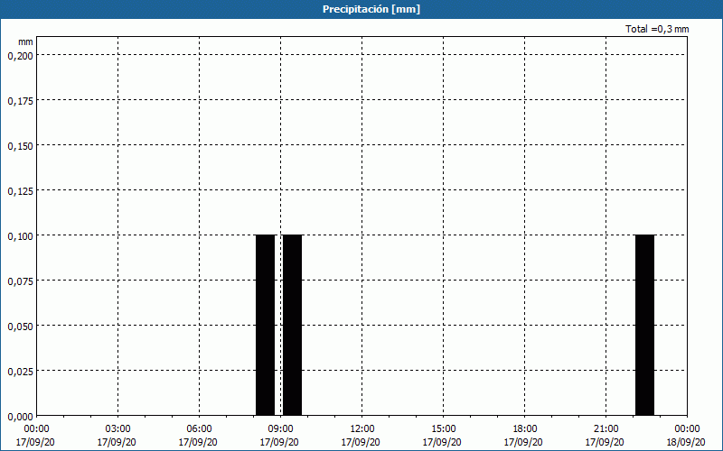
Task: Click the 0,000 y-axis label
Action: pyautogui.click(x=20, y=417)
